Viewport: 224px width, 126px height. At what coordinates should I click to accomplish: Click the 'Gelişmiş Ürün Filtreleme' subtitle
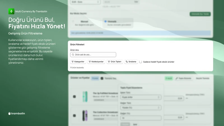25,33
